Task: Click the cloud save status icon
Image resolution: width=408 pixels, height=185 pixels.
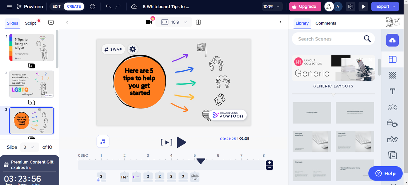Action: 134,7
